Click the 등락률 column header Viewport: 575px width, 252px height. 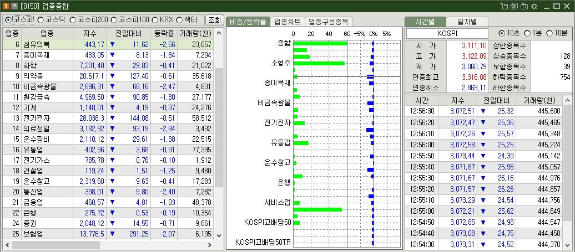164,34
